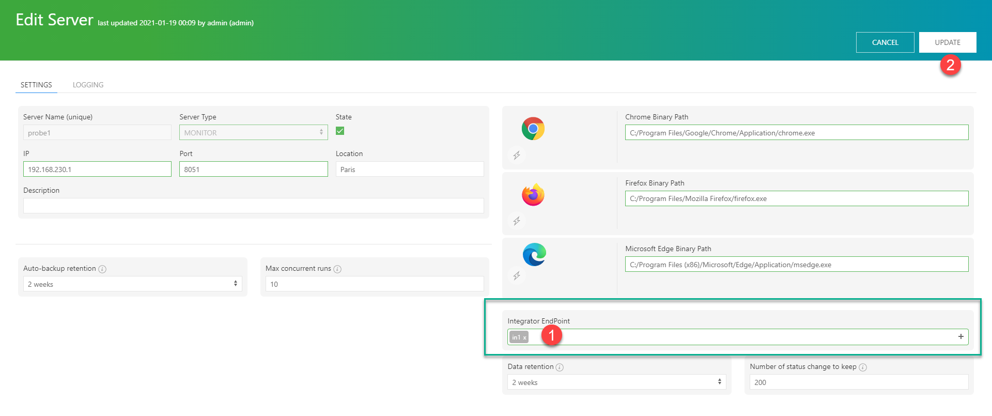This screenshot has width=992, height=416.
Task: Click the Description input field
Action: (253, 206)
